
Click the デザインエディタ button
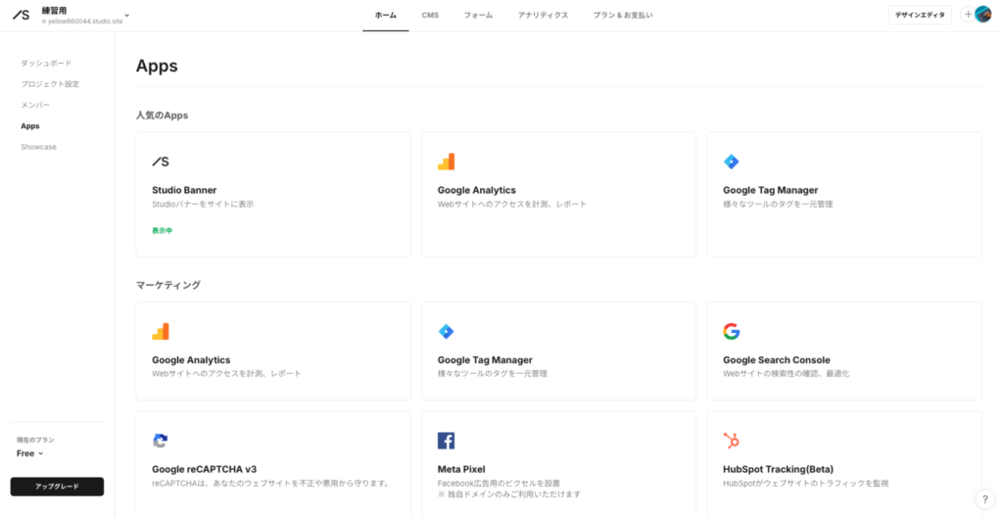[920, 16]
